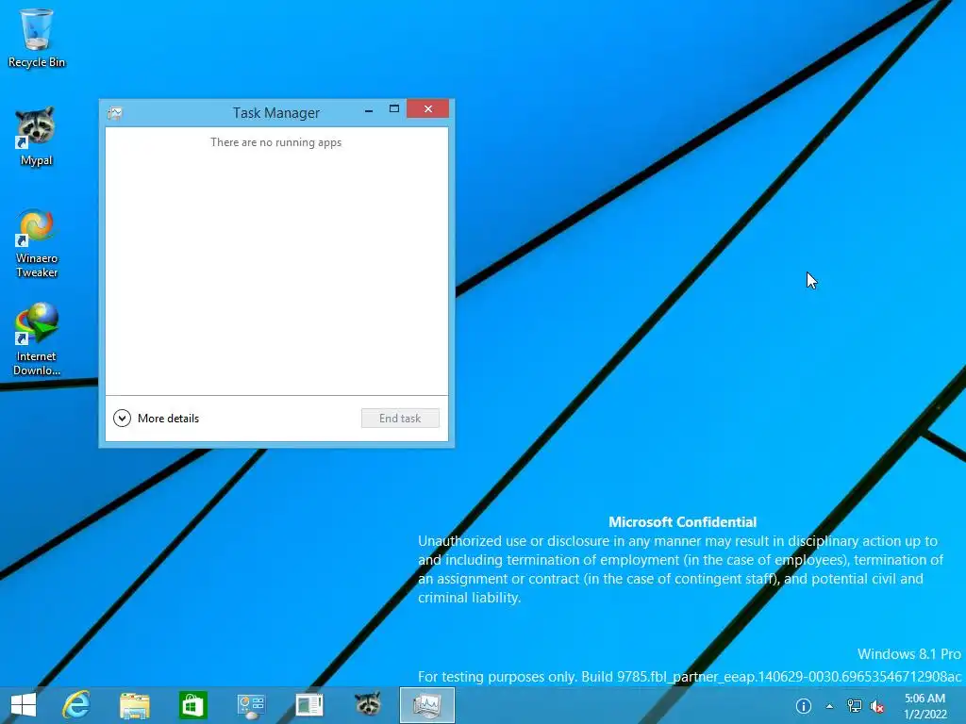The width and height of the screenshot is (966, 724).
Task: Launch Internet Explorer from the taskbar
Action: click(76, 705)
